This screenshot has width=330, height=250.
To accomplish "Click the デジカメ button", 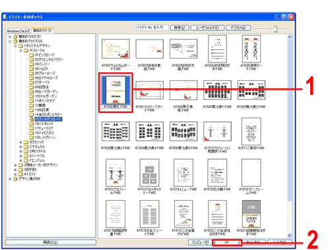I will pyautogui.click(x=238, y=28).
